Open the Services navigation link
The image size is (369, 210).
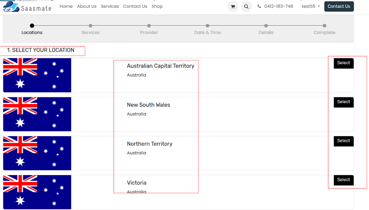click(x=110, y=7)
